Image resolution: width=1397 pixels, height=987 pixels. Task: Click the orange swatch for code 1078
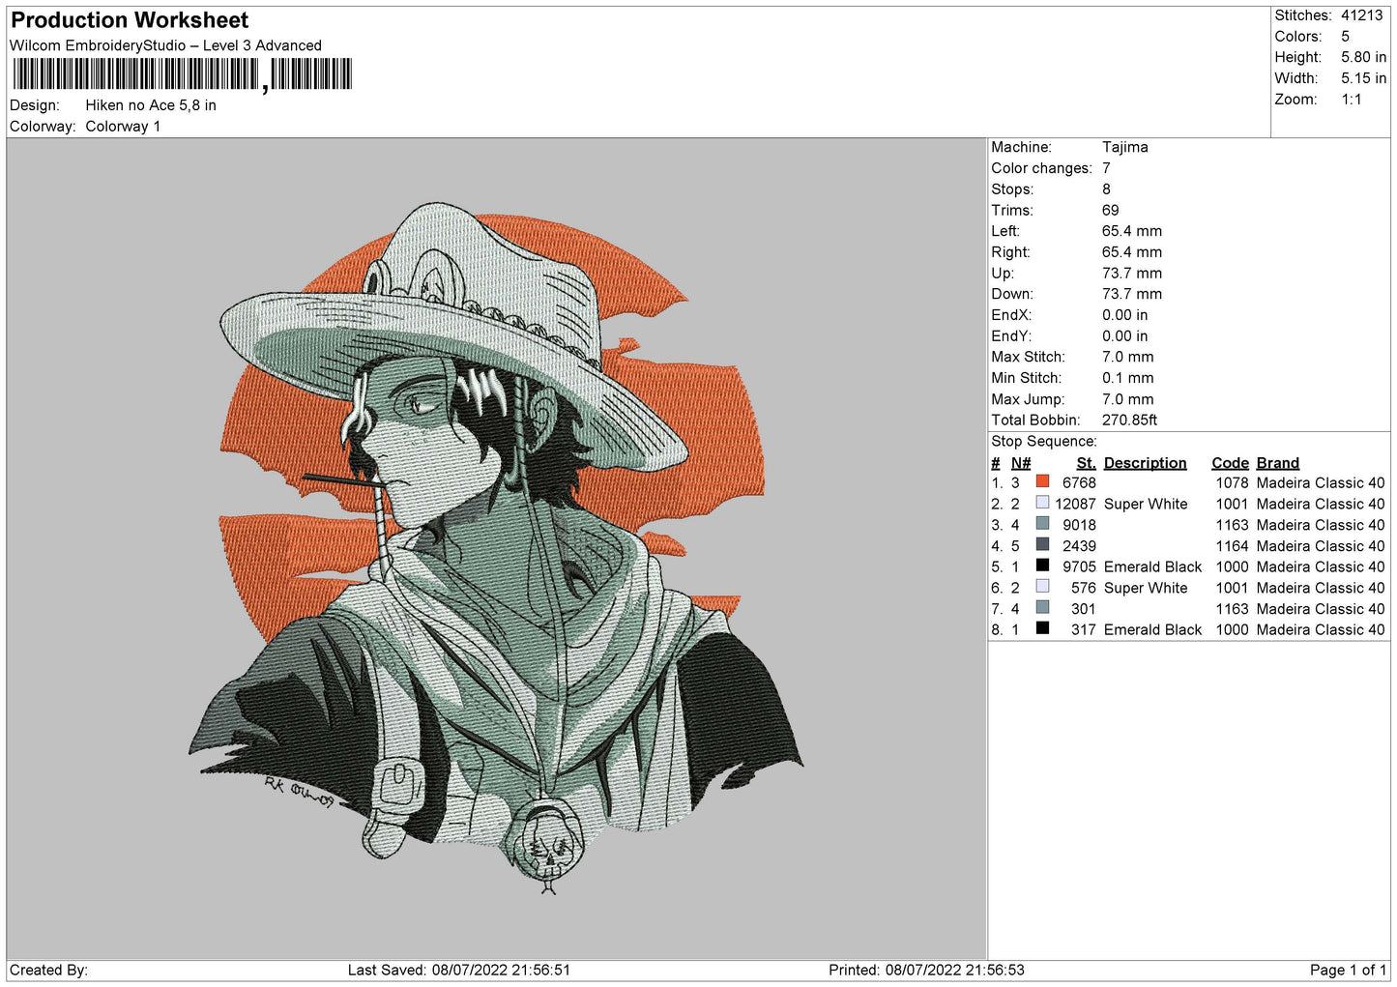[x=1042, y=481]
